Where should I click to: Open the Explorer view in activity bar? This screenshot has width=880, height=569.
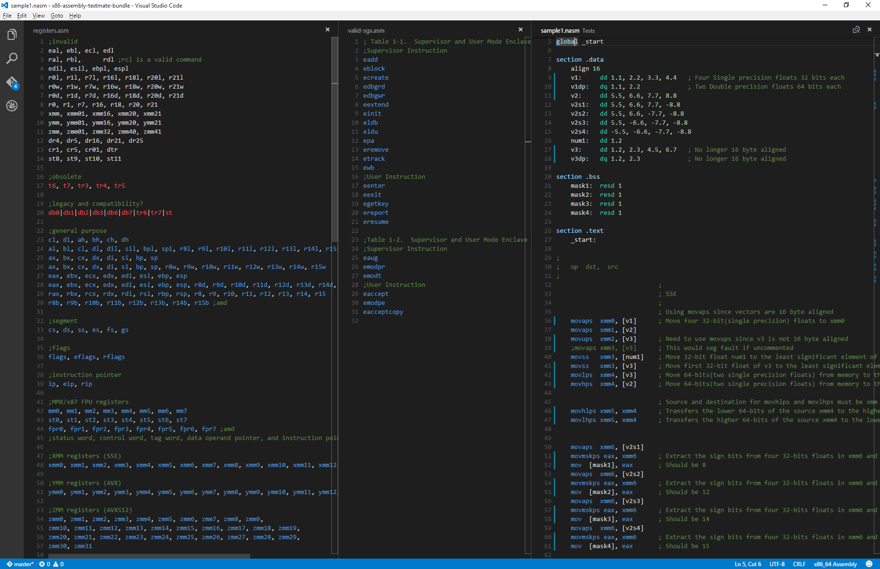pyautogui.click(x=12, y=35)
